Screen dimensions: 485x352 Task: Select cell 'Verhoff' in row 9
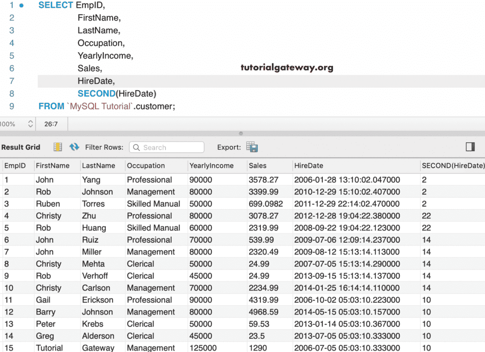(x=95, y=276)
